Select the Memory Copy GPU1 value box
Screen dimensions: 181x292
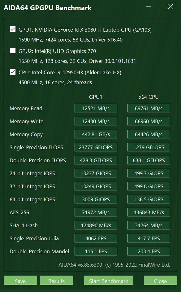96,134
